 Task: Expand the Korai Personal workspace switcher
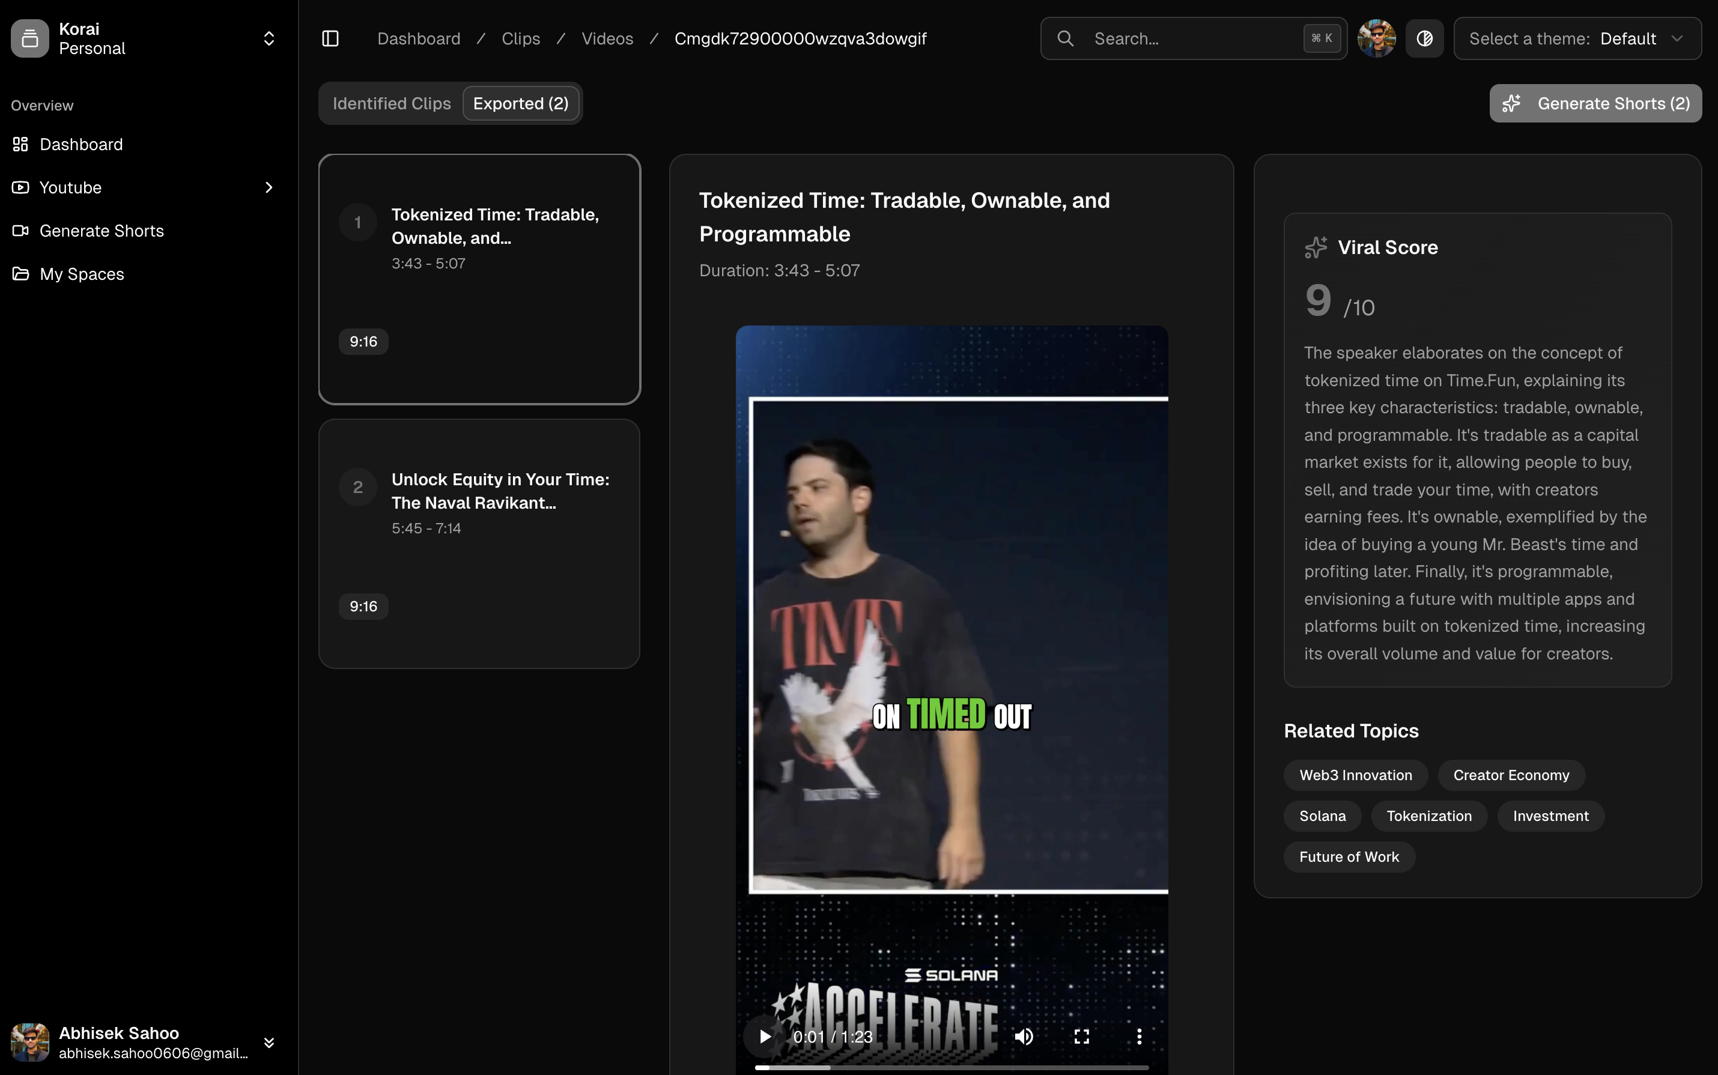[x=269, y=38]
